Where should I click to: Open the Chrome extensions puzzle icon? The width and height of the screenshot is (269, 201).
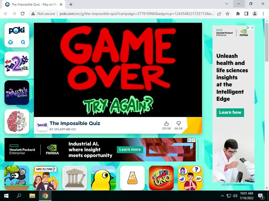pos(238,14)
